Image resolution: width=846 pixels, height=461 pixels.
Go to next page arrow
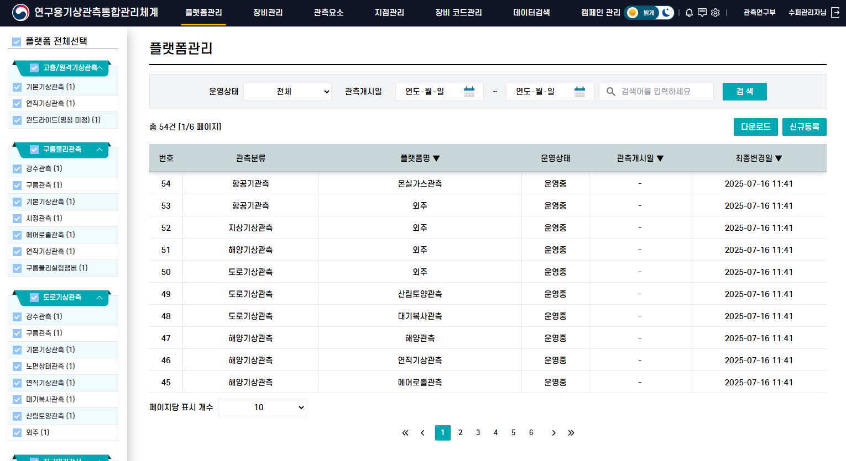point(553,433)
